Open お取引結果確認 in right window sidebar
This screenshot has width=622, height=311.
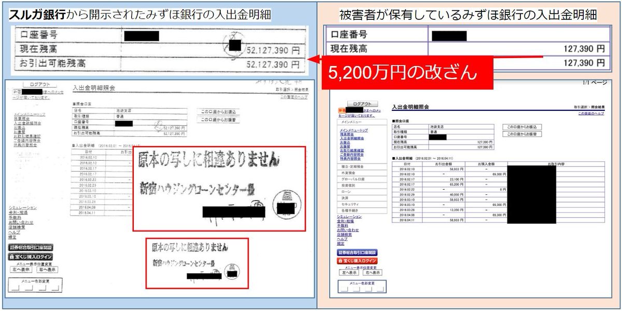pyautogui.click(x=352, y=150)
